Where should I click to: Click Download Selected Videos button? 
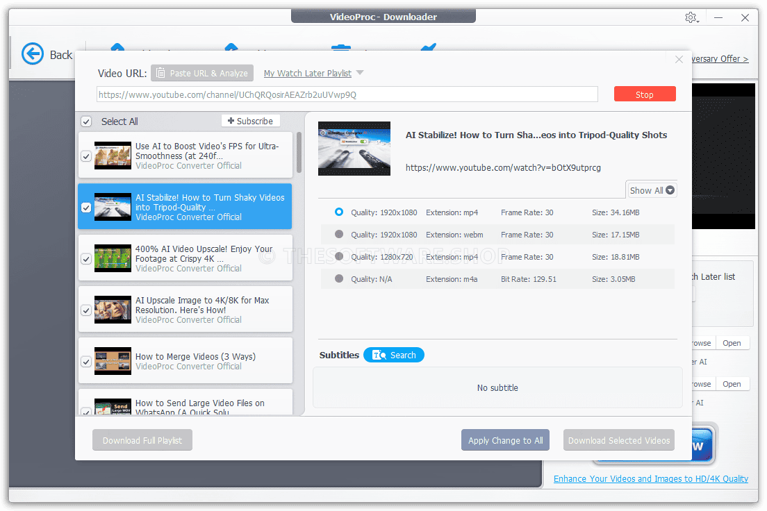tap(619, 440)
